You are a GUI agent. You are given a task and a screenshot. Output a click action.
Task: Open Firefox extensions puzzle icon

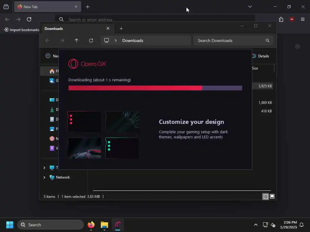[x=281, y=19]
